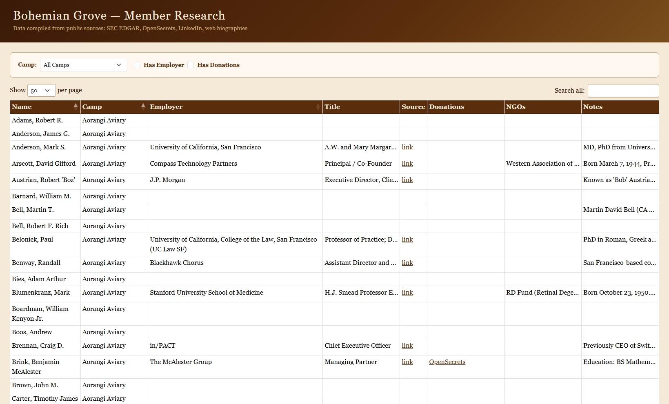The image size is (669, 404).
Task: Click the Employer column sort icon
Action: click(318, 107)
